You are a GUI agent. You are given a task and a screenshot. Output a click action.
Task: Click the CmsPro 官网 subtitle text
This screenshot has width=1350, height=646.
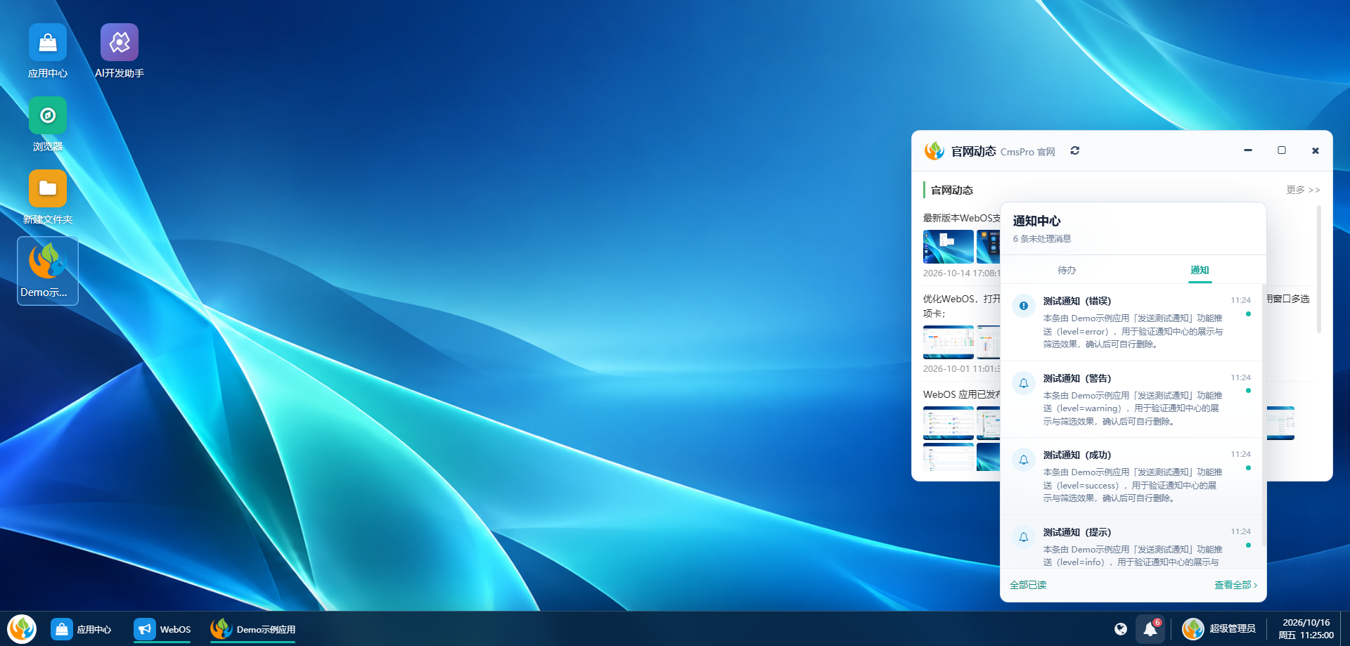pos(1028,152)
